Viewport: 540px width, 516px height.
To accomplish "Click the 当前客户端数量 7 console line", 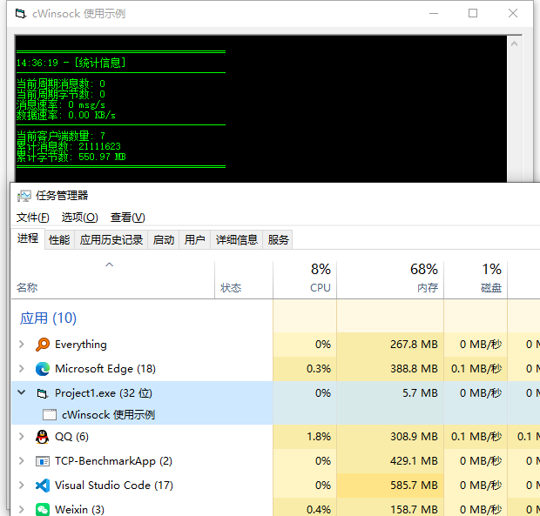I will tap(61, 136).
